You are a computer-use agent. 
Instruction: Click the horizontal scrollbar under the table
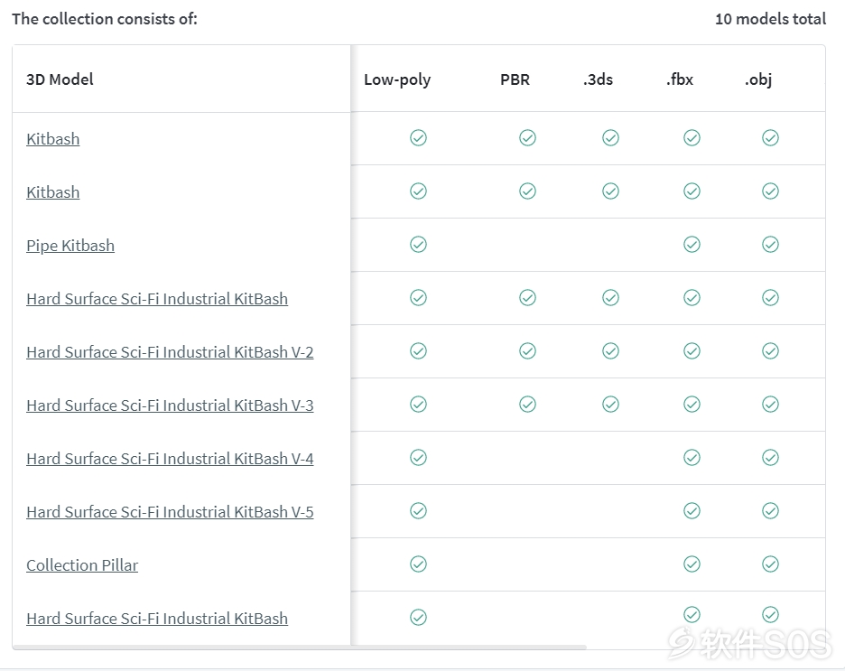tap(300, 648)
